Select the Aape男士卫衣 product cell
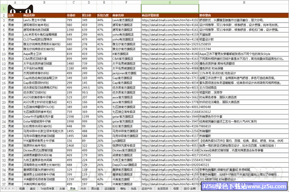The image size is (289, 192). [44, 54]
